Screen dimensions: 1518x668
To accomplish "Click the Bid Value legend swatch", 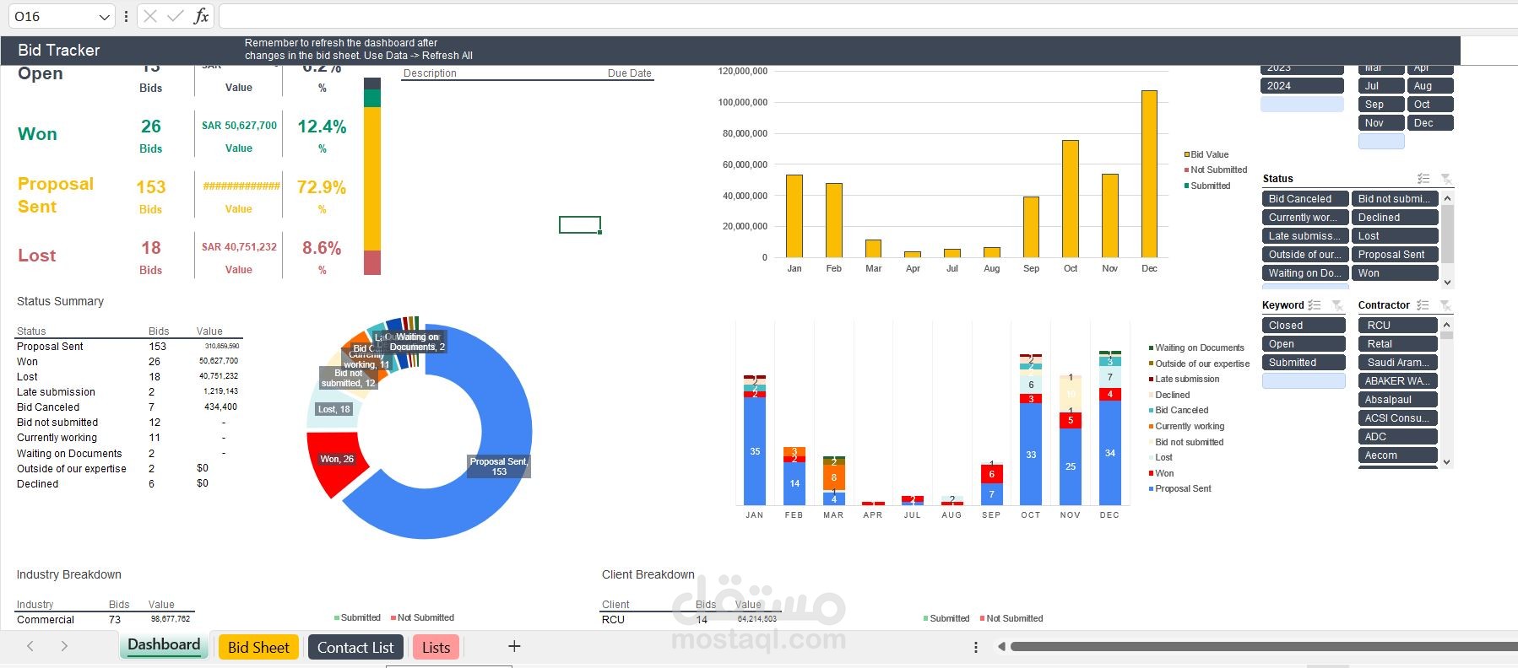I will pos(1187,155).
